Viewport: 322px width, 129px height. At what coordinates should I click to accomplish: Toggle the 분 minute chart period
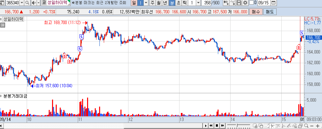[x=172, y=3]
